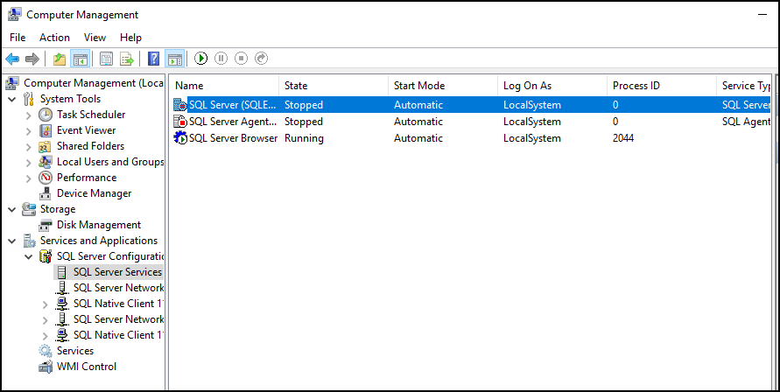780x392 pixels.
Task: Click the SQL Server Agent service icon
Action: pos(180,122)
